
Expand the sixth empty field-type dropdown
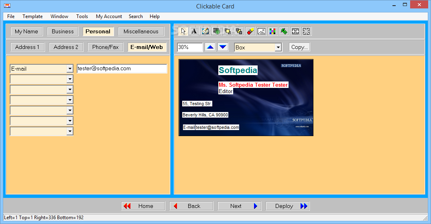70,121
